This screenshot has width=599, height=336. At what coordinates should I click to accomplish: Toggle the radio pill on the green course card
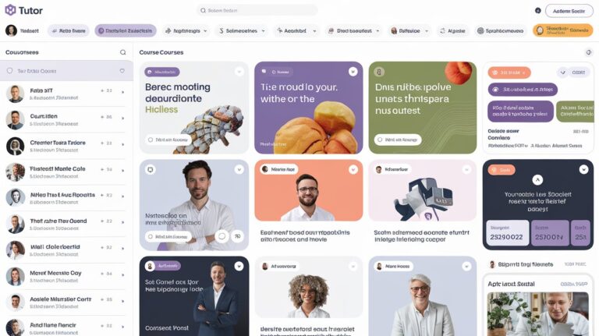[x=398, y=140]
